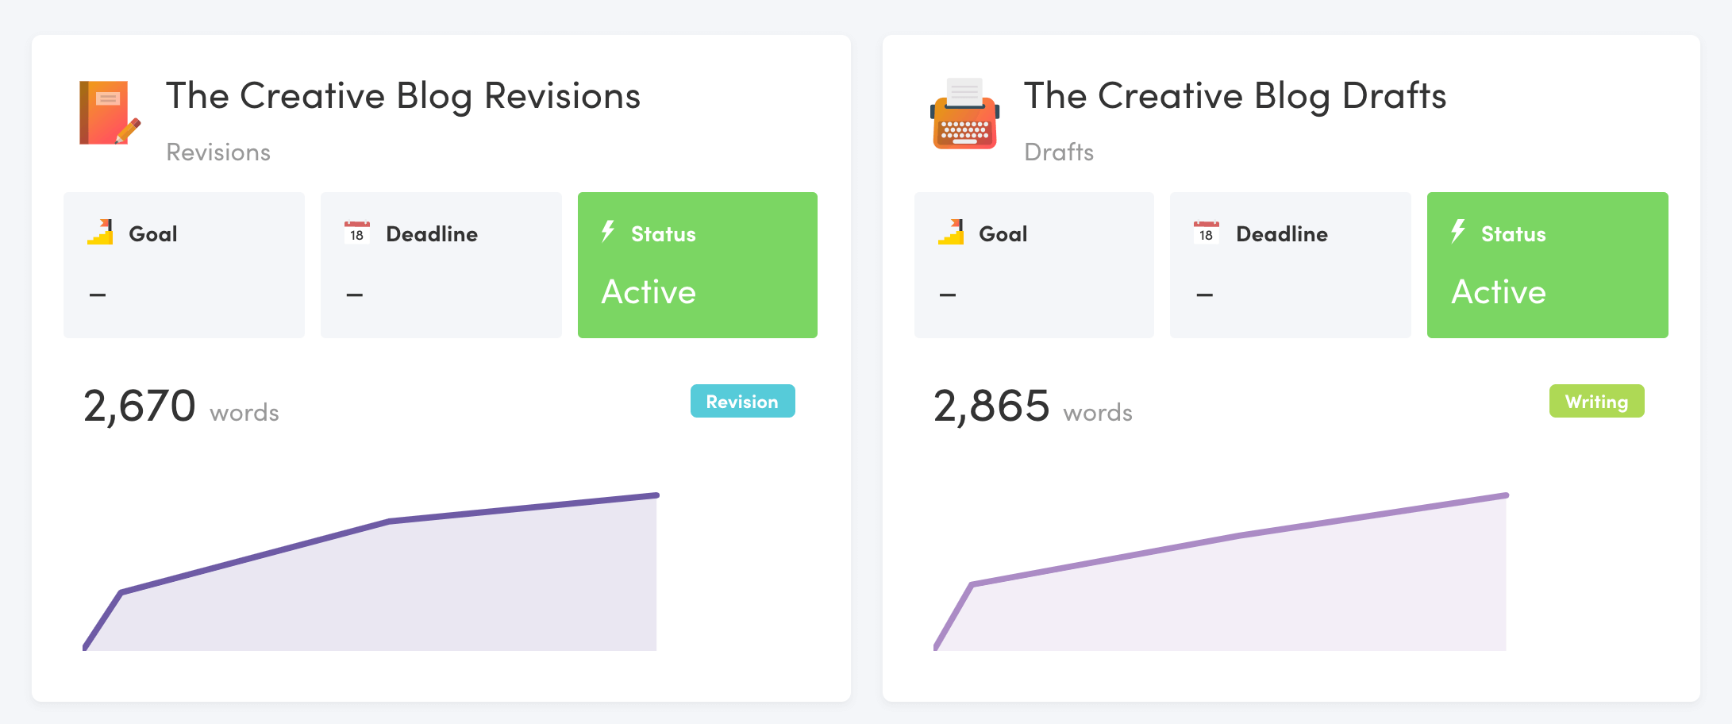
Task: Set the empty Deadline value in Drafts card
Action: [1205, 295]
